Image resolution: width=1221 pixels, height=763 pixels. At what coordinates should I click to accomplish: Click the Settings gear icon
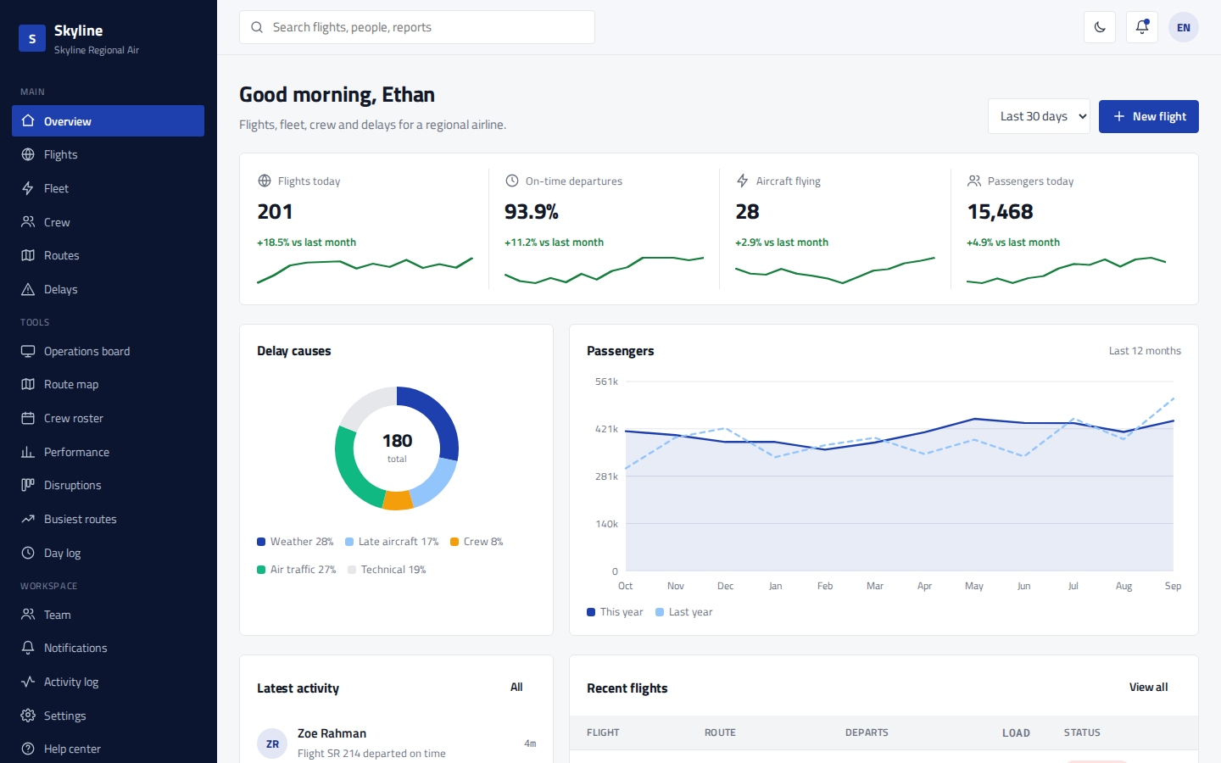28,716
